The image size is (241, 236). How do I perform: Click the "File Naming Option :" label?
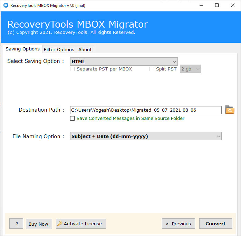[x=38, y=136]
